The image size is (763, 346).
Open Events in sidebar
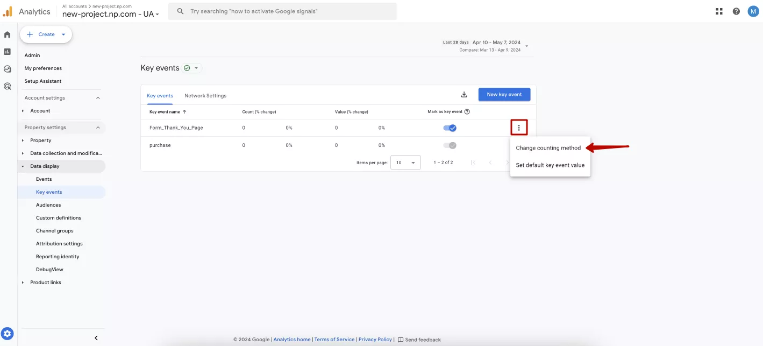pos(44,179)
